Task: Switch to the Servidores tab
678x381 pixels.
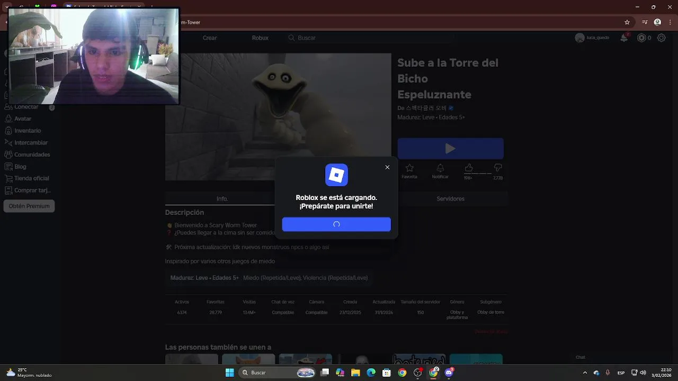Action: pos(450,198)
